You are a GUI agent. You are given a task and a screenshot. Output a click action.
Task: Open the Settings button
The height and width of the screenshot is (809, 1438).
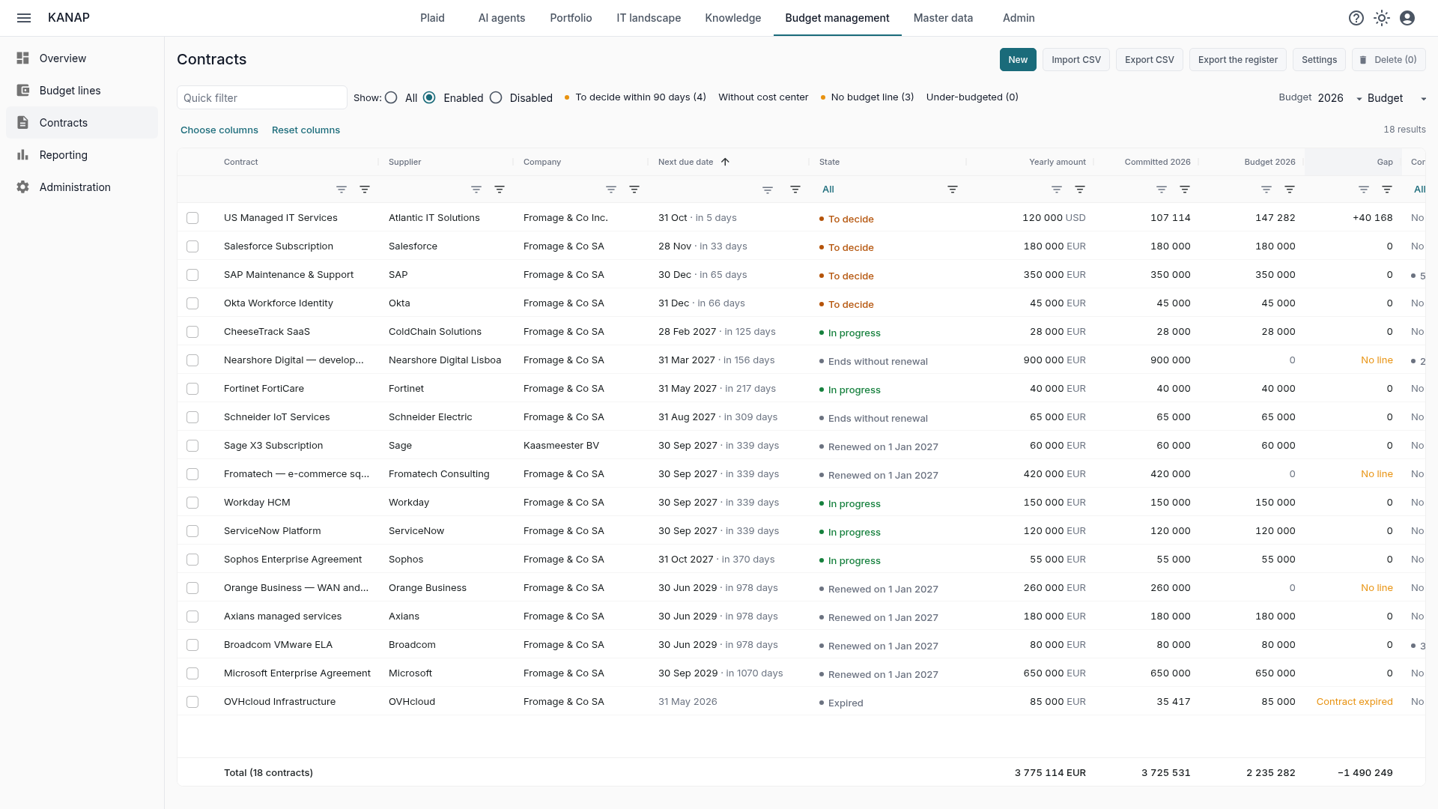(1319, 60)
